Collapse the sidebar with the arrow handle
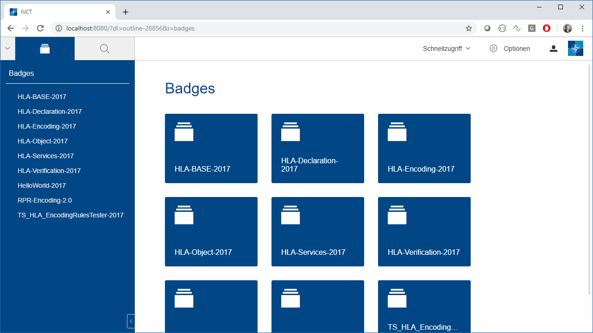Image resolution: width=593 pixels, height=333 pixels. point(131,321)
